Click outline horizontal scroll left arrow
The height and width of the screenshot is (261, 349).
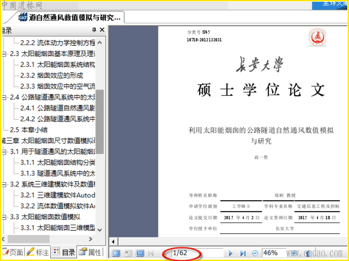point(3,239)
